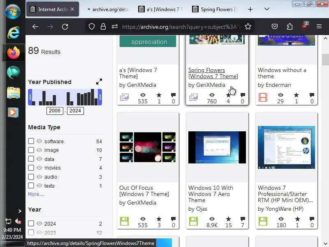
Task: Expand the Year Published histogram
Action: (x=99, y=82)
